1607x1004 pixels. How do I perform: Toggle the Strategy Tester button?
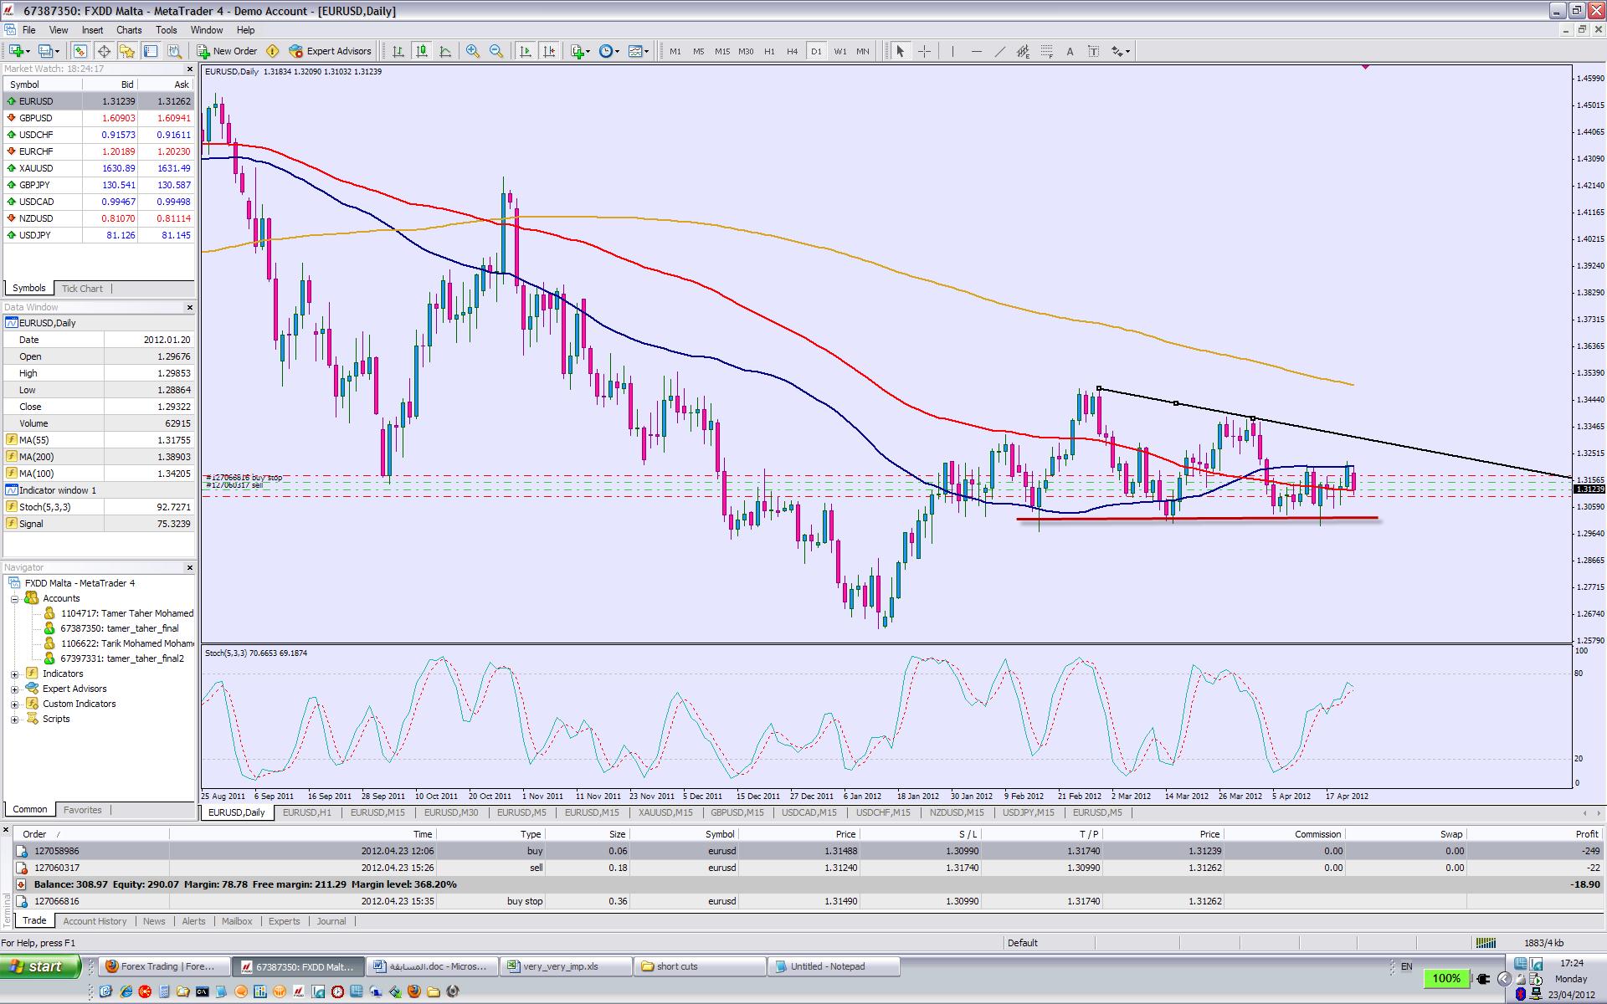(174, 51)
